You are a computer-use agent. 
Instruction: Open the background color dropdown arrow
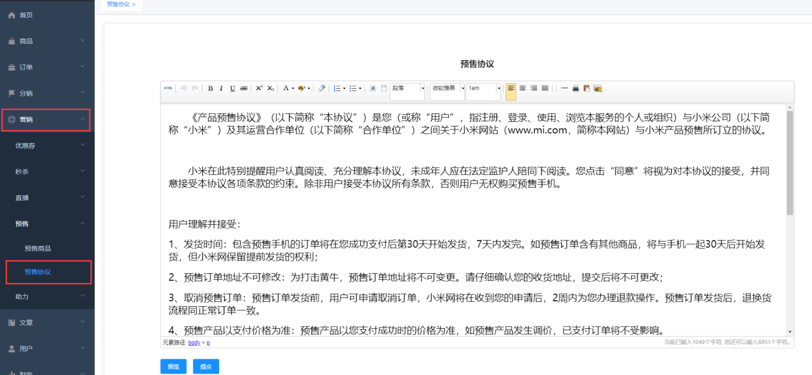309,88
